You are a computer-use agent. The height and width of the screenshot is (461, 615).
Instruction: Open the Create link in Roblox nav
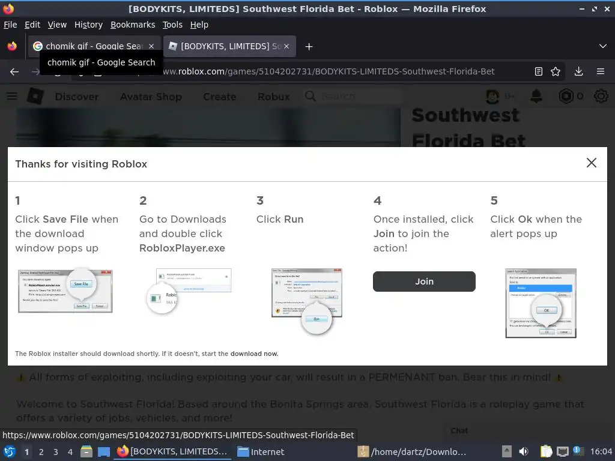click(220, 97)
